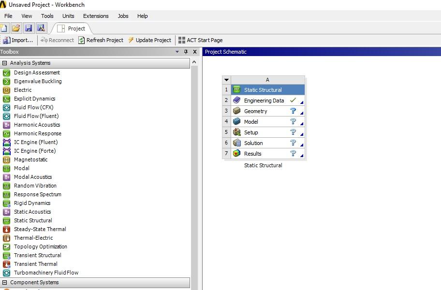Click the Results cell icon in schematic
The image size is (441, 290).
click(x=237, y=154)
